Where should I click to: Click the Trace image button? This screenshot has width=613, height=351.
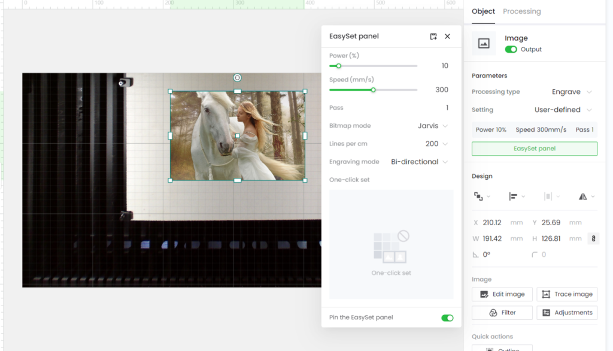[x=567, y=294]
